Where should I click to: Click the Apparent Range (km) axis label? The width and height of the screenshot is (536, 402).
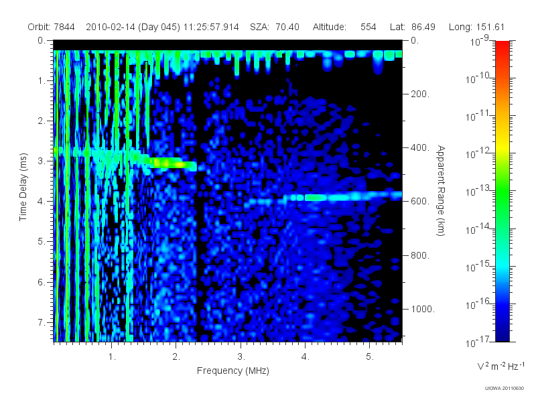(441, 191)
